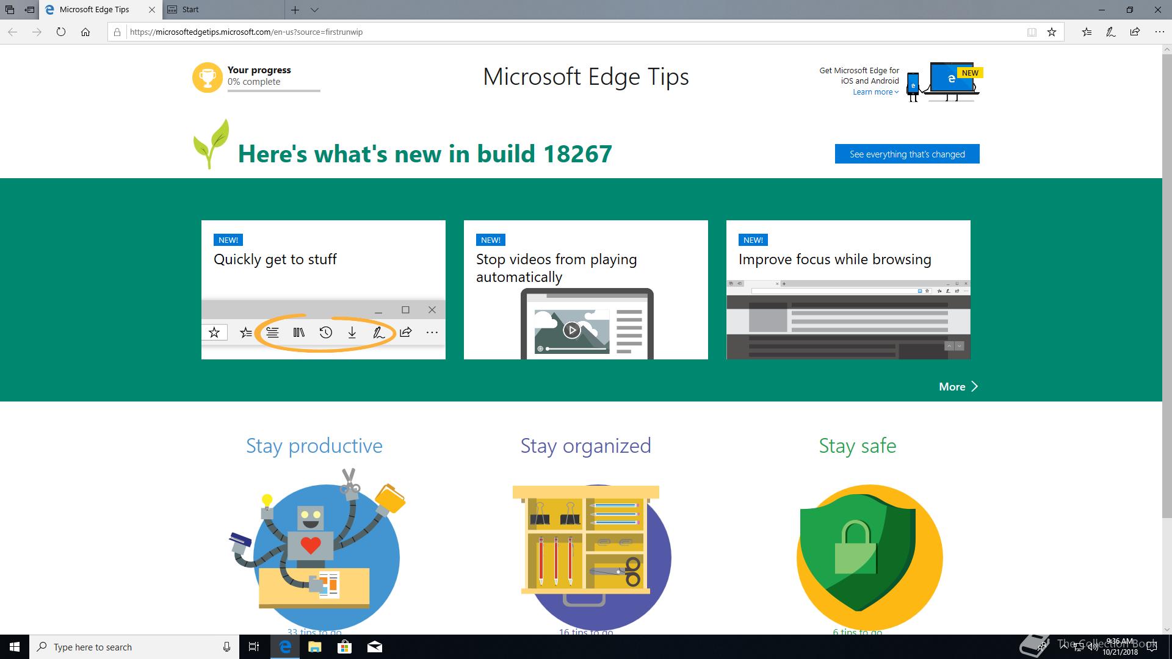Click Cortana microphone icon
Viewport: 1172px width, 659px height.
pos(226,647)
